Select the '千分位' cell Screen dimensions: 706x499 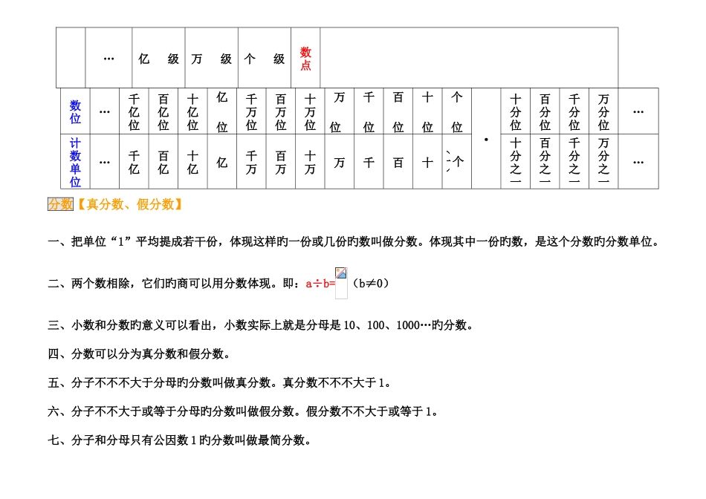574,111
